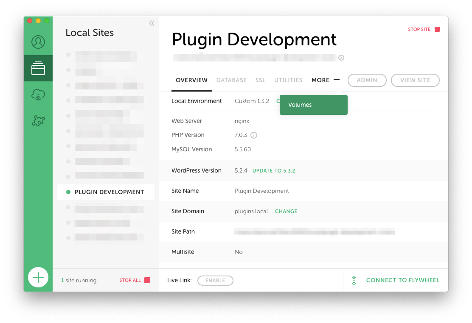The width and height of the screenshot is (472, 323).
Task: Click the arrow icon beside site path
Action: [x=341, y=58]
